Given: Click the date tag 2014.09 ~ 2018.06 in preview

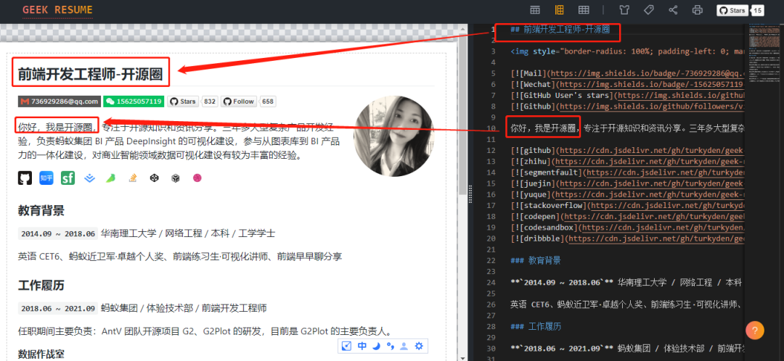Looking at the screenshot, I should (x=58, y=233).
